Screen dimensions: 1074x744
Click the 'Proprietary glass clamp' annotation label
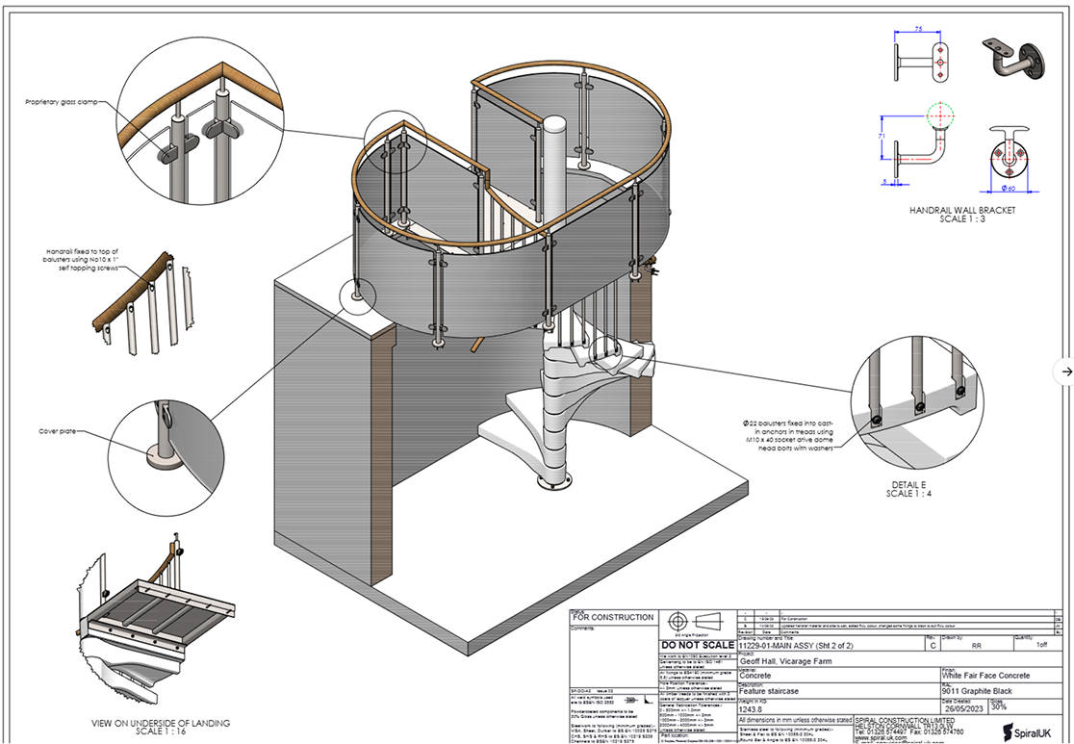tap(66, 100)
